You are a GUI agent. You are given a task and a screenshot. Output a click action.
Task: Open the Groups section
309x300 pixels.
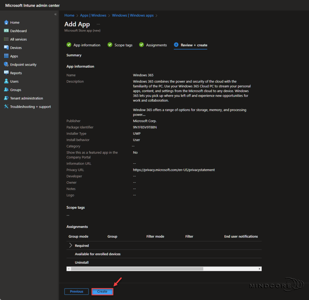pyautogui.click(x=15, y=90)
